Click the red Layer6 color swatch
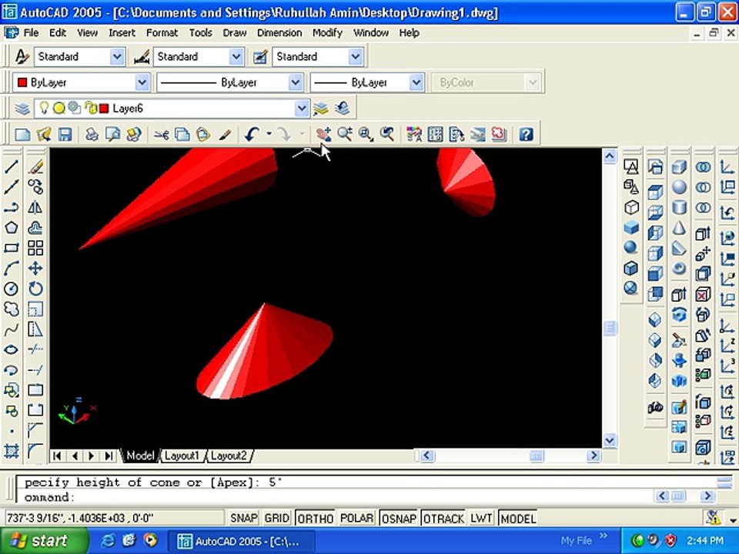Screen dimensions: 739x554 [104, 108]
